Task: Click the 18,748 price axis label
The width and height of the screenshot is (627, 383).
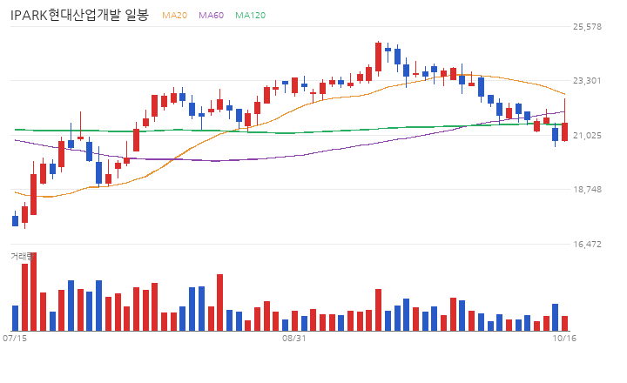Action: (x=587, y=189)
